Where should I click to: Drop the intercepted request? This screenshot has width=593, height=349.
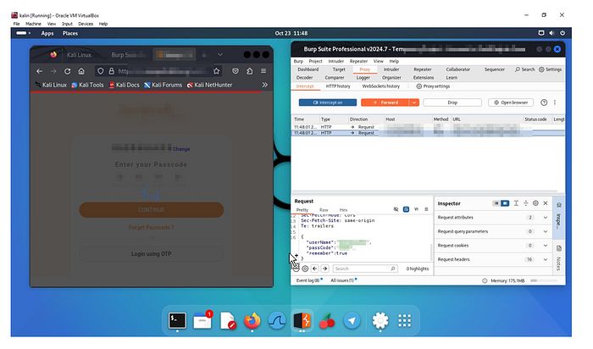click(452, 102)
